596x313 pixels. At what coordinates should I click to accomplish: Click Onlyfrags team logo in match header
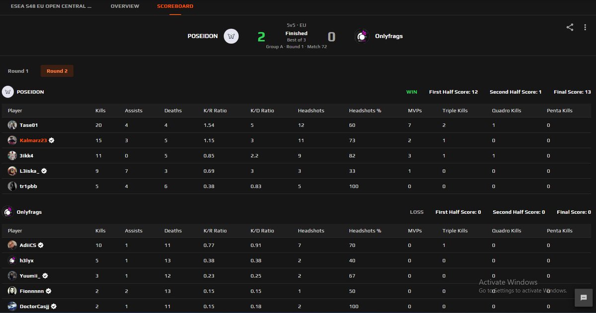[x=362, y=36]
